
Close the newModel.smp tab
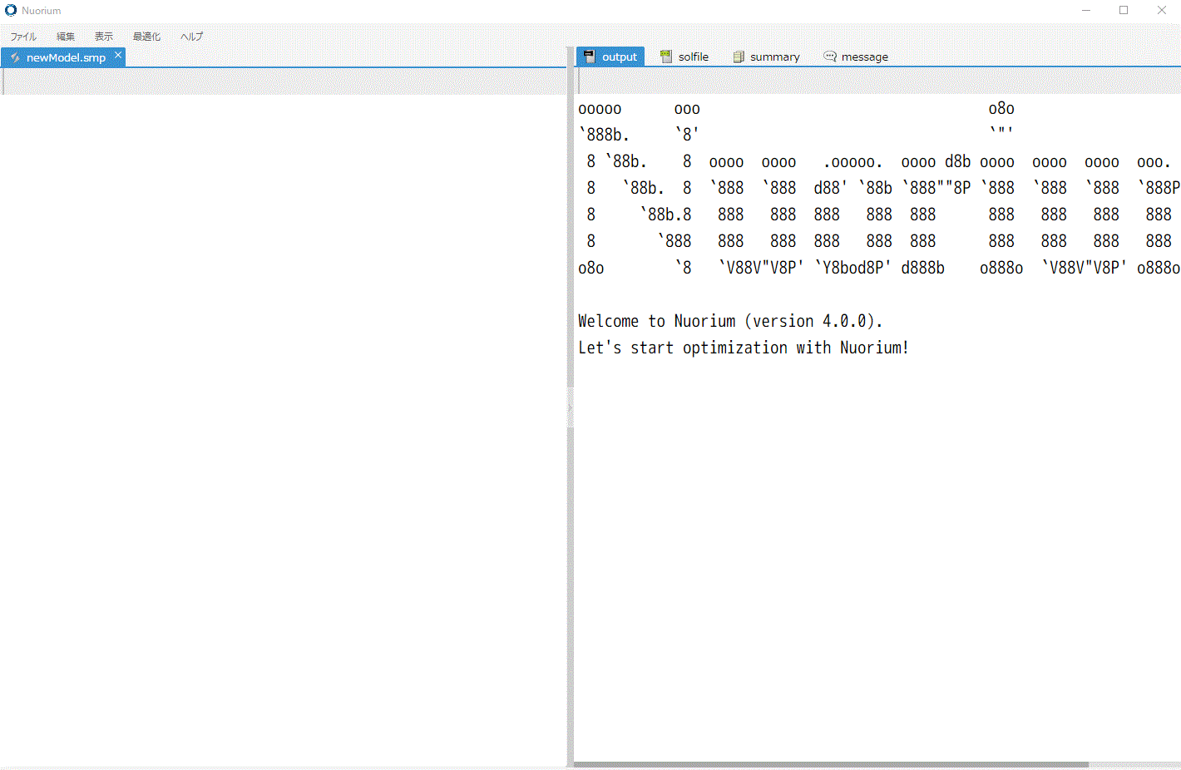pos(118,55)
